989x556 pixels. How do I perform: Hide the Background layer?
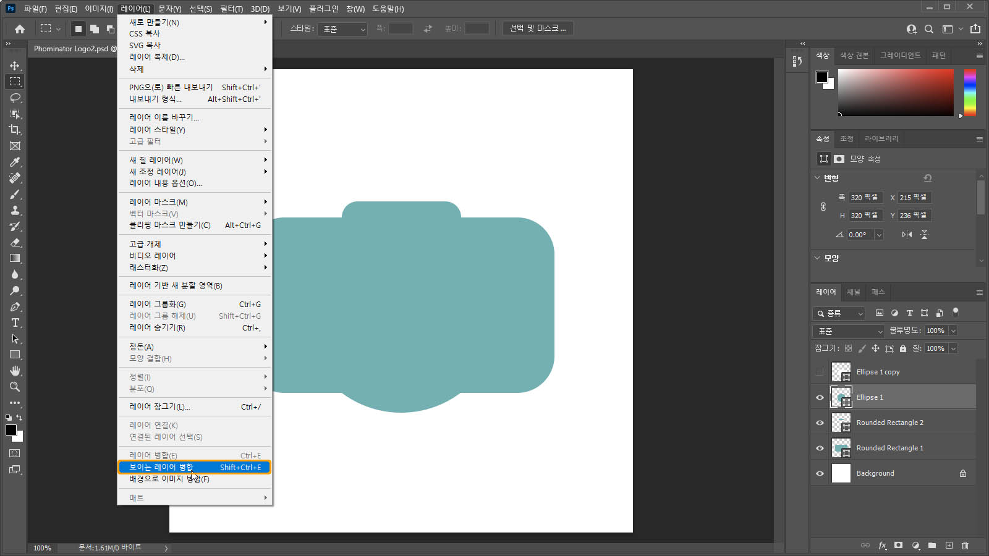pyautogui.click(x=820, y=473)
